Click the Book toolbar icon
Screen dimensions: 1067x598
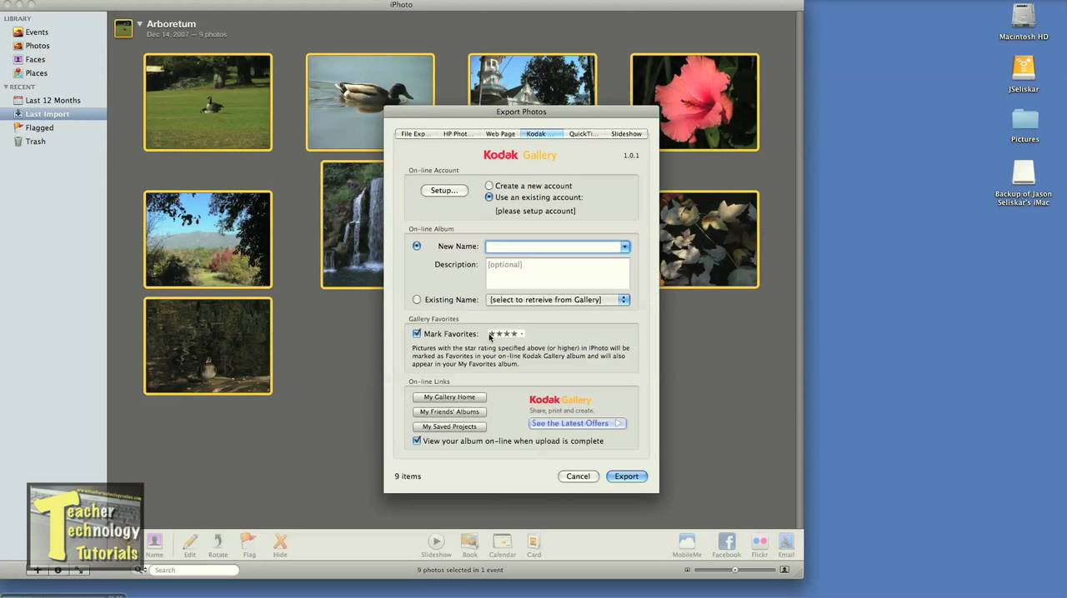tap(469, 546)
